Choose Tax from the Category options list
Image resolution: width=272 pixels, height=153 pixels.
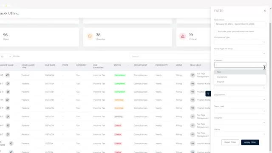(240, 72)
